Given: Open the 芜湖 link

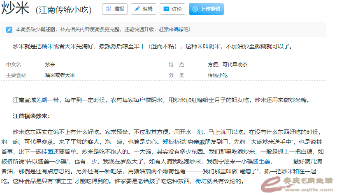Looking at the screenshot, I should [42, 100].
